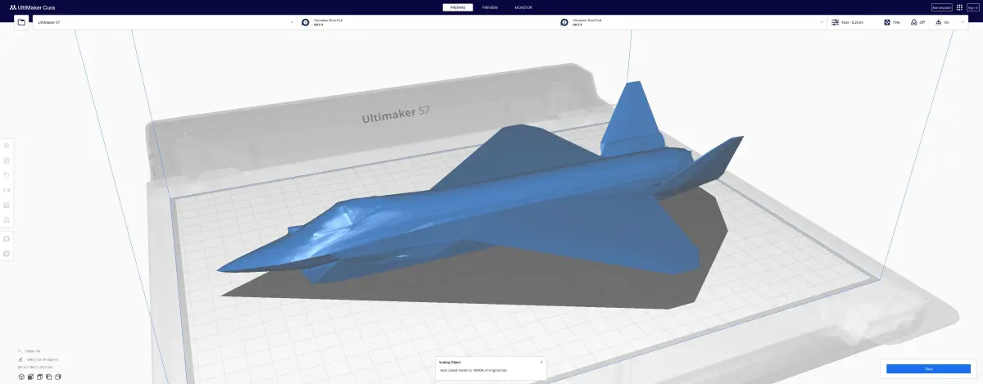
Task: Open the Ultimaker S7 printer selector dropdown
Action: [x=164, y=22]
